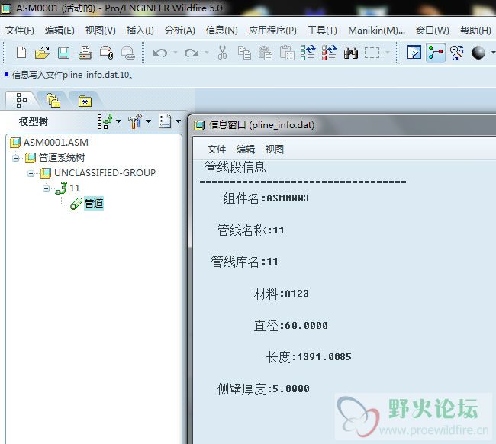This screenshot has height=444, width=496.
Task: Toggle pipeline network view icon
Action: (436, 53)
